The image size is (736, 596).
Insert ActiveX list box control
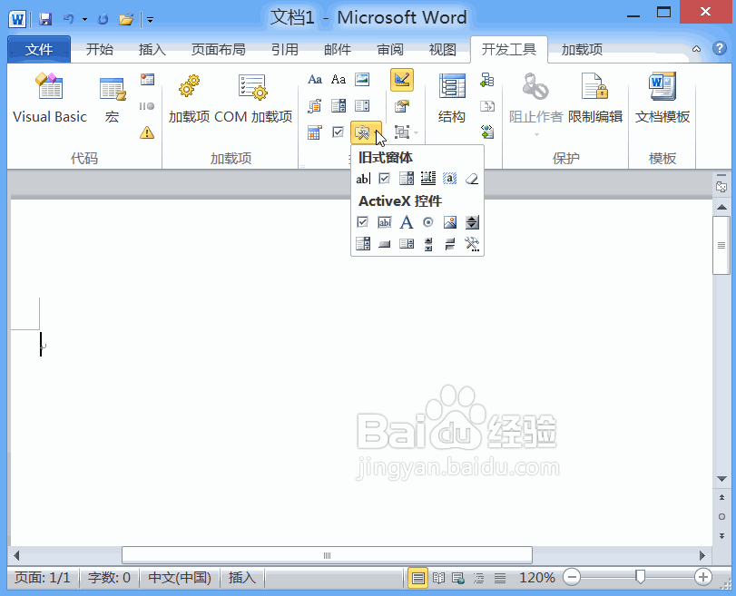(x=406, y=244)
